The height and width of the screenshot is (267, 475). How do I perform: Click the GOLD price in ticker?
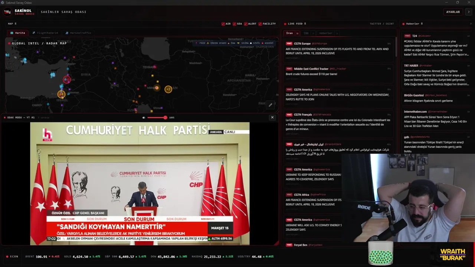pos(81,257)
